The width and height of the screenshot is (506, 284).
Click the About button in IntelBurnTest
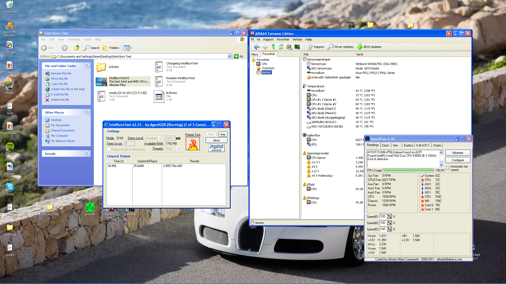(216, 140)
